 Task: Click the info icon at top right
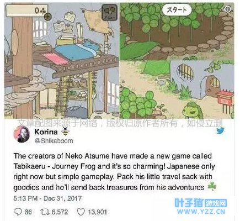pos(228,9)
